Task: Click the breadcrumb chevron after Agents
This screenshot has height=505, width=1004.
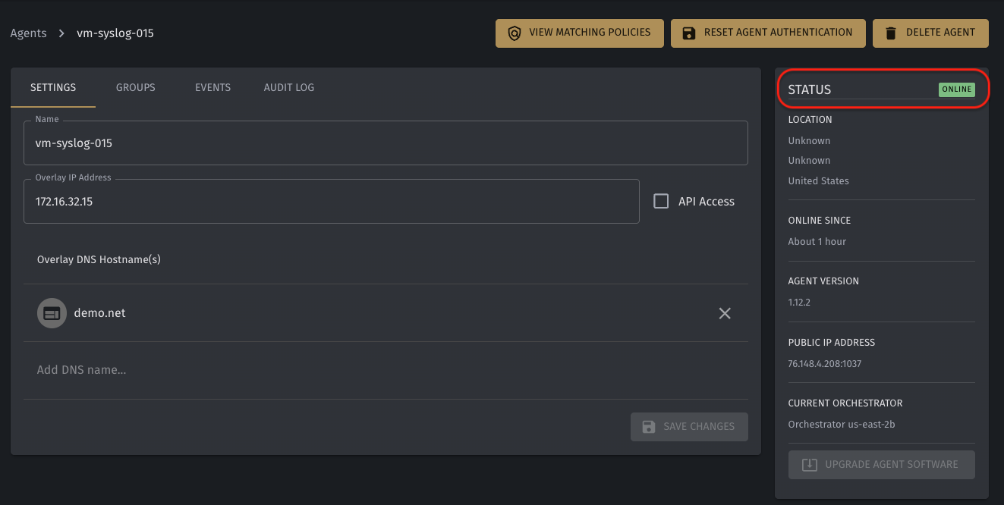Action: click(x=61, y=33)
